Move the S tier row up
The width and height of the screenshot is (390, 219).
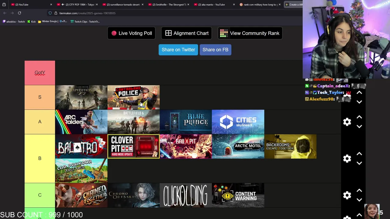[x=359, y=92]
